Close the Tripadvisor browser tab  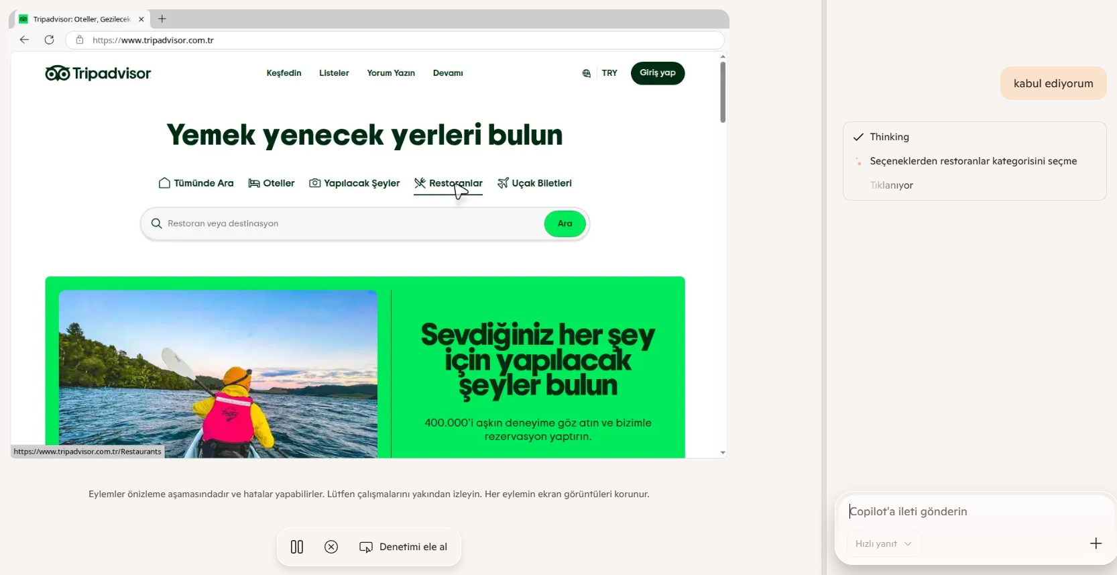141,19
